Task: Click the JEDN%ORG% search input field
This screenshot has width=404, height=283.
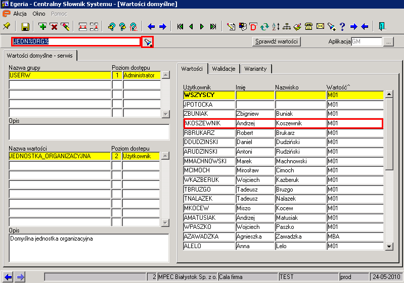Action: pos(76,42)
